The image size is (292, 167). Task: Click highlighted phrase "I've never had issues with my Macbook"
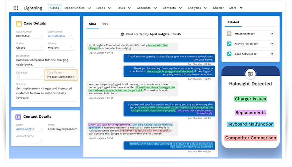145,131
